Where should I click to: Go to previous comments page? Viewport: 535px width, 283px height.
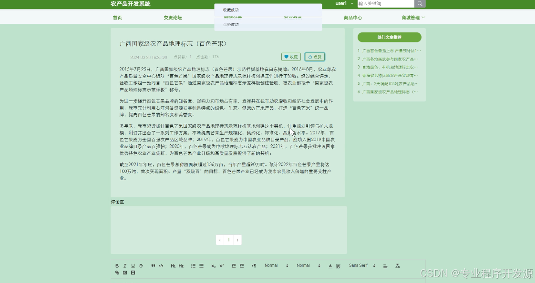click(x=220, y=240)
